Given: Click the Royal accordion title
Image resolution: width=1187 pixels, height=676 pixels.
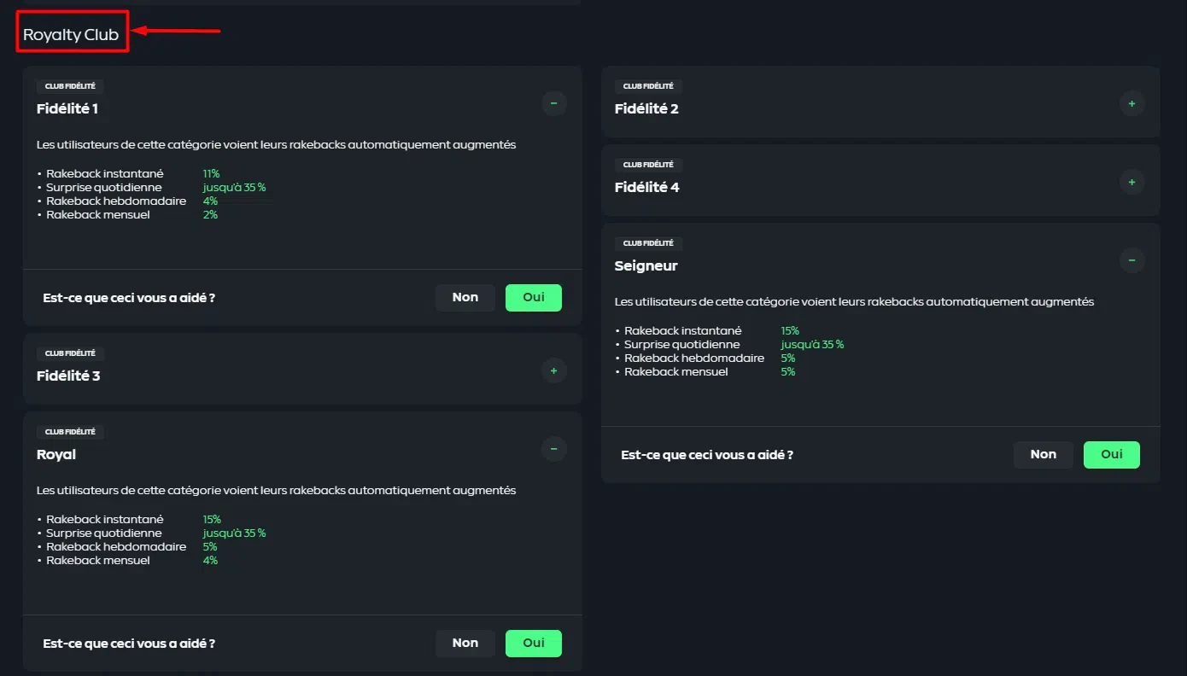Looking at the screenshot, I should (x=56, y=455).
